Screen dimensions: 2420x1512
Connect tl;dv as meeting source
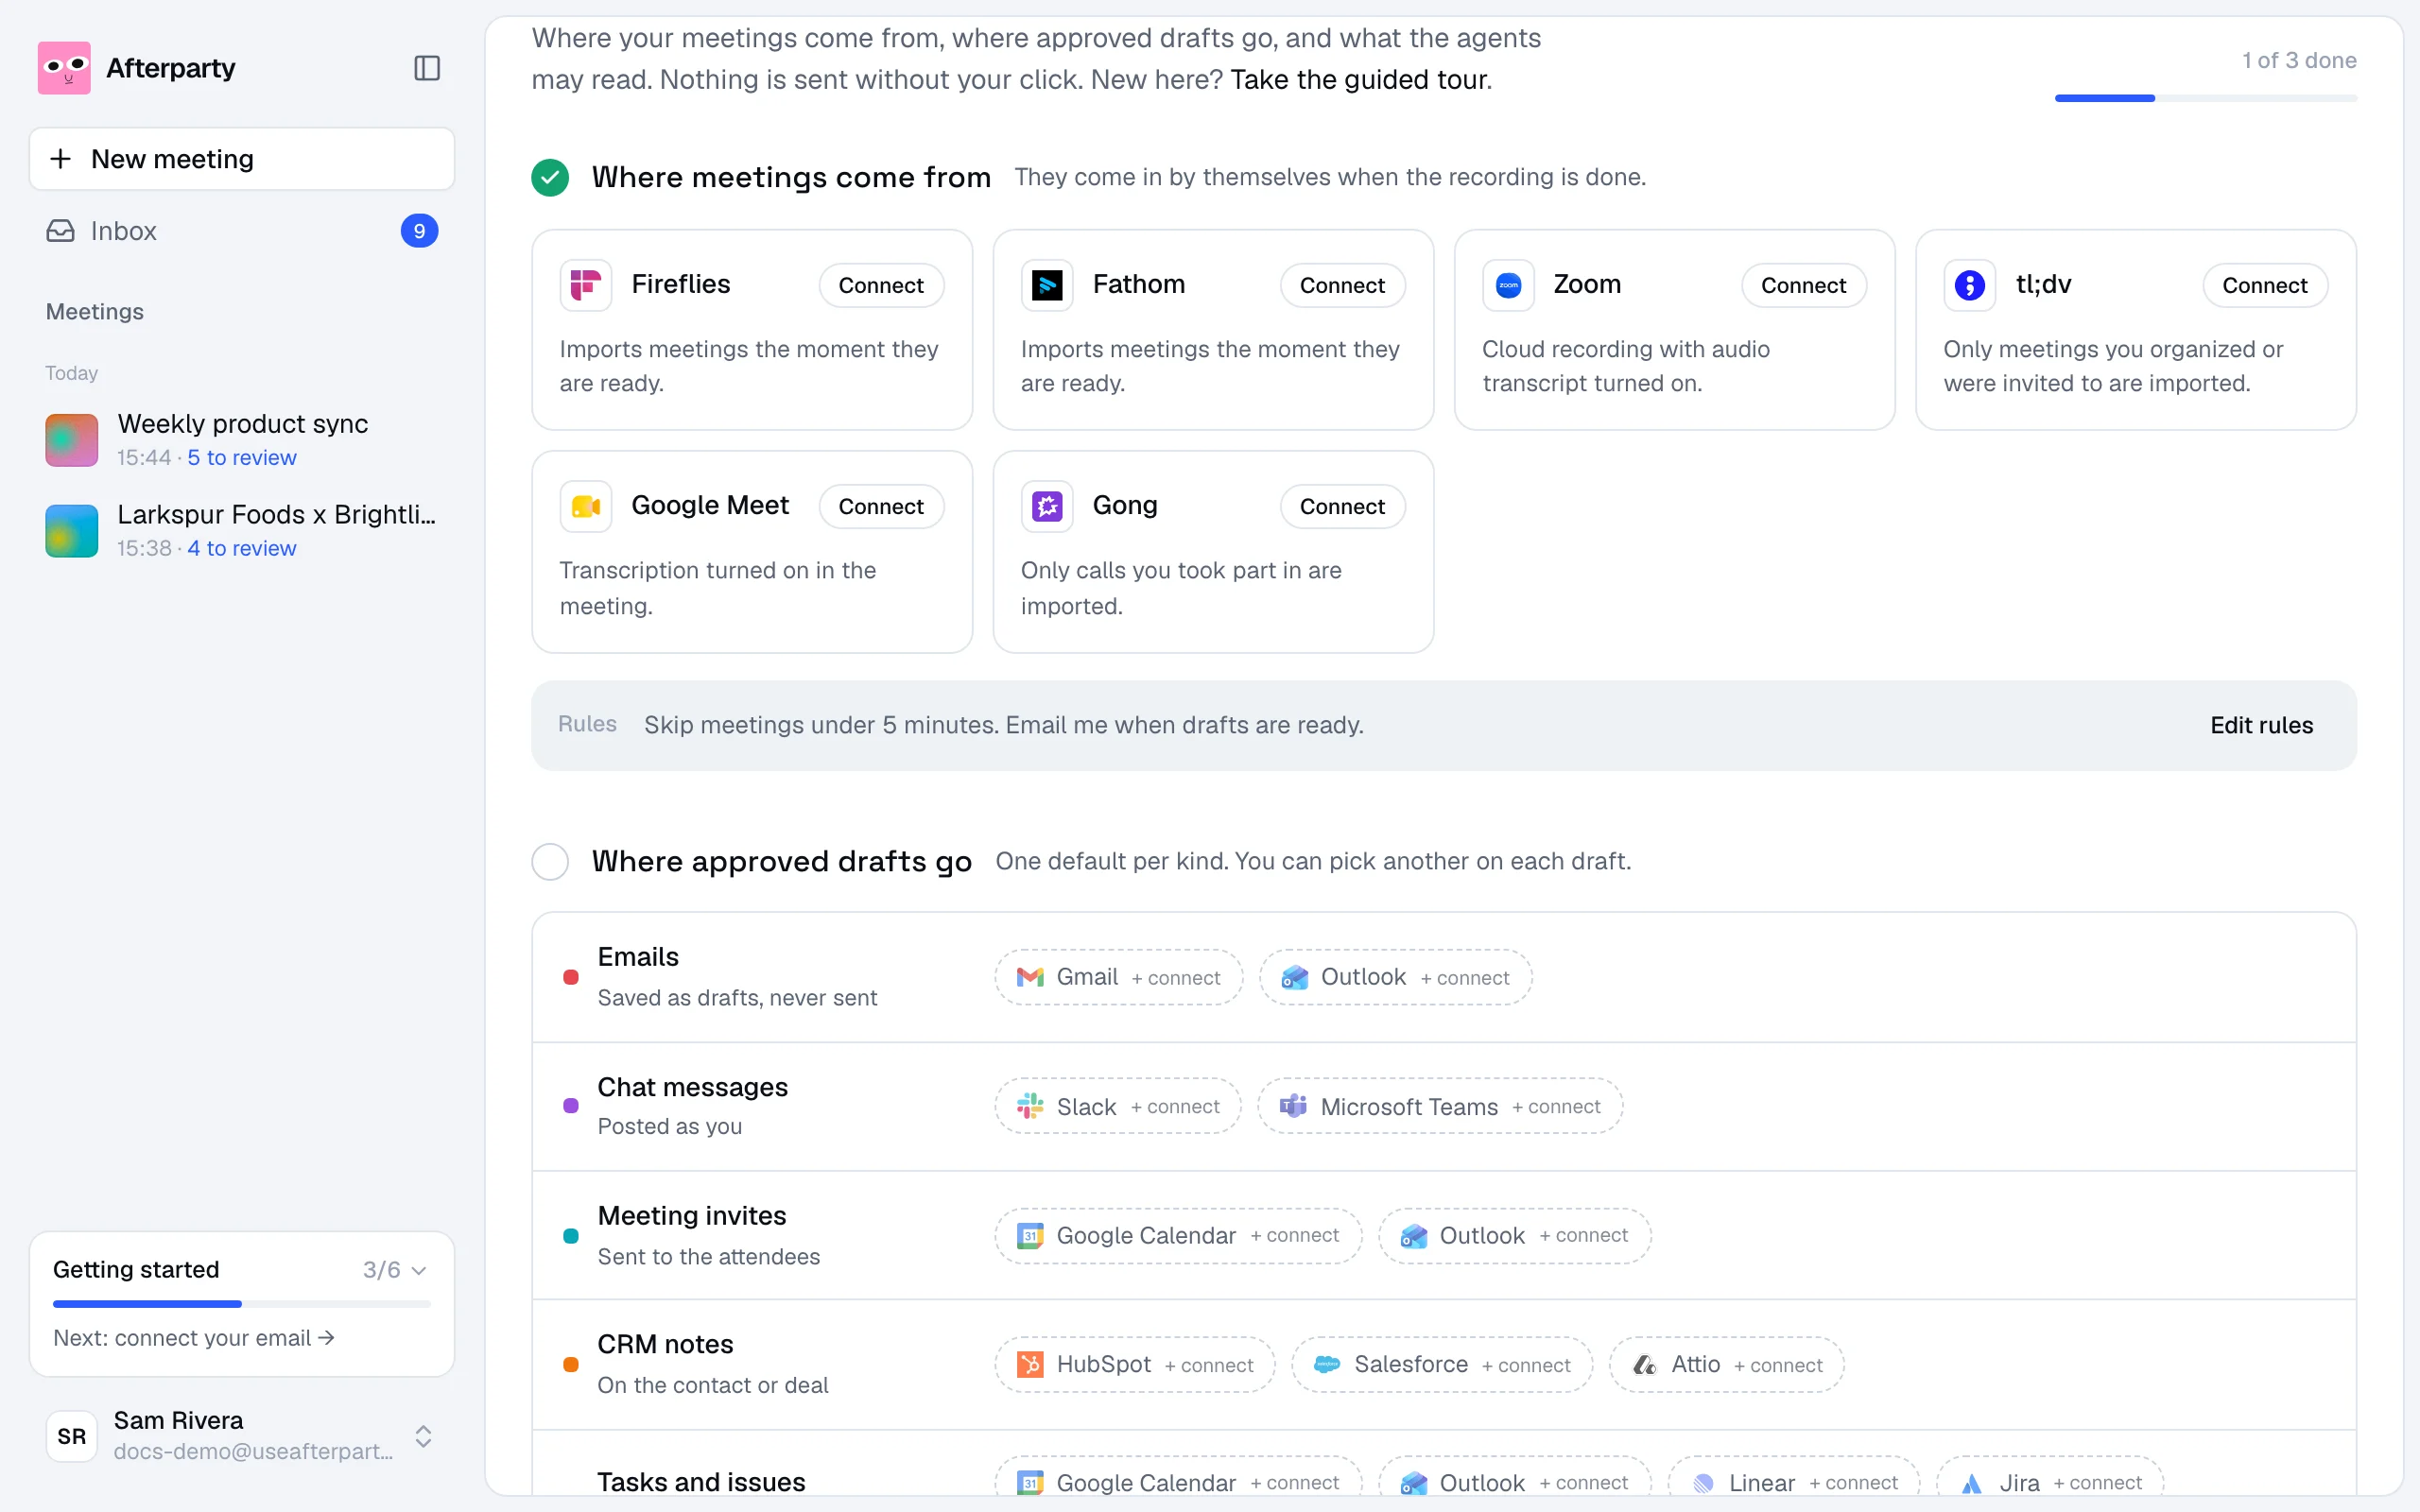pyautogui.click(x=2264, y=285)
